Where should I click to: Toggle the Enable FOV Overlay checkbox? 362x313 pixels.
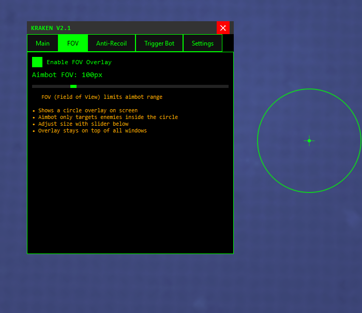(x=37, y=62)
